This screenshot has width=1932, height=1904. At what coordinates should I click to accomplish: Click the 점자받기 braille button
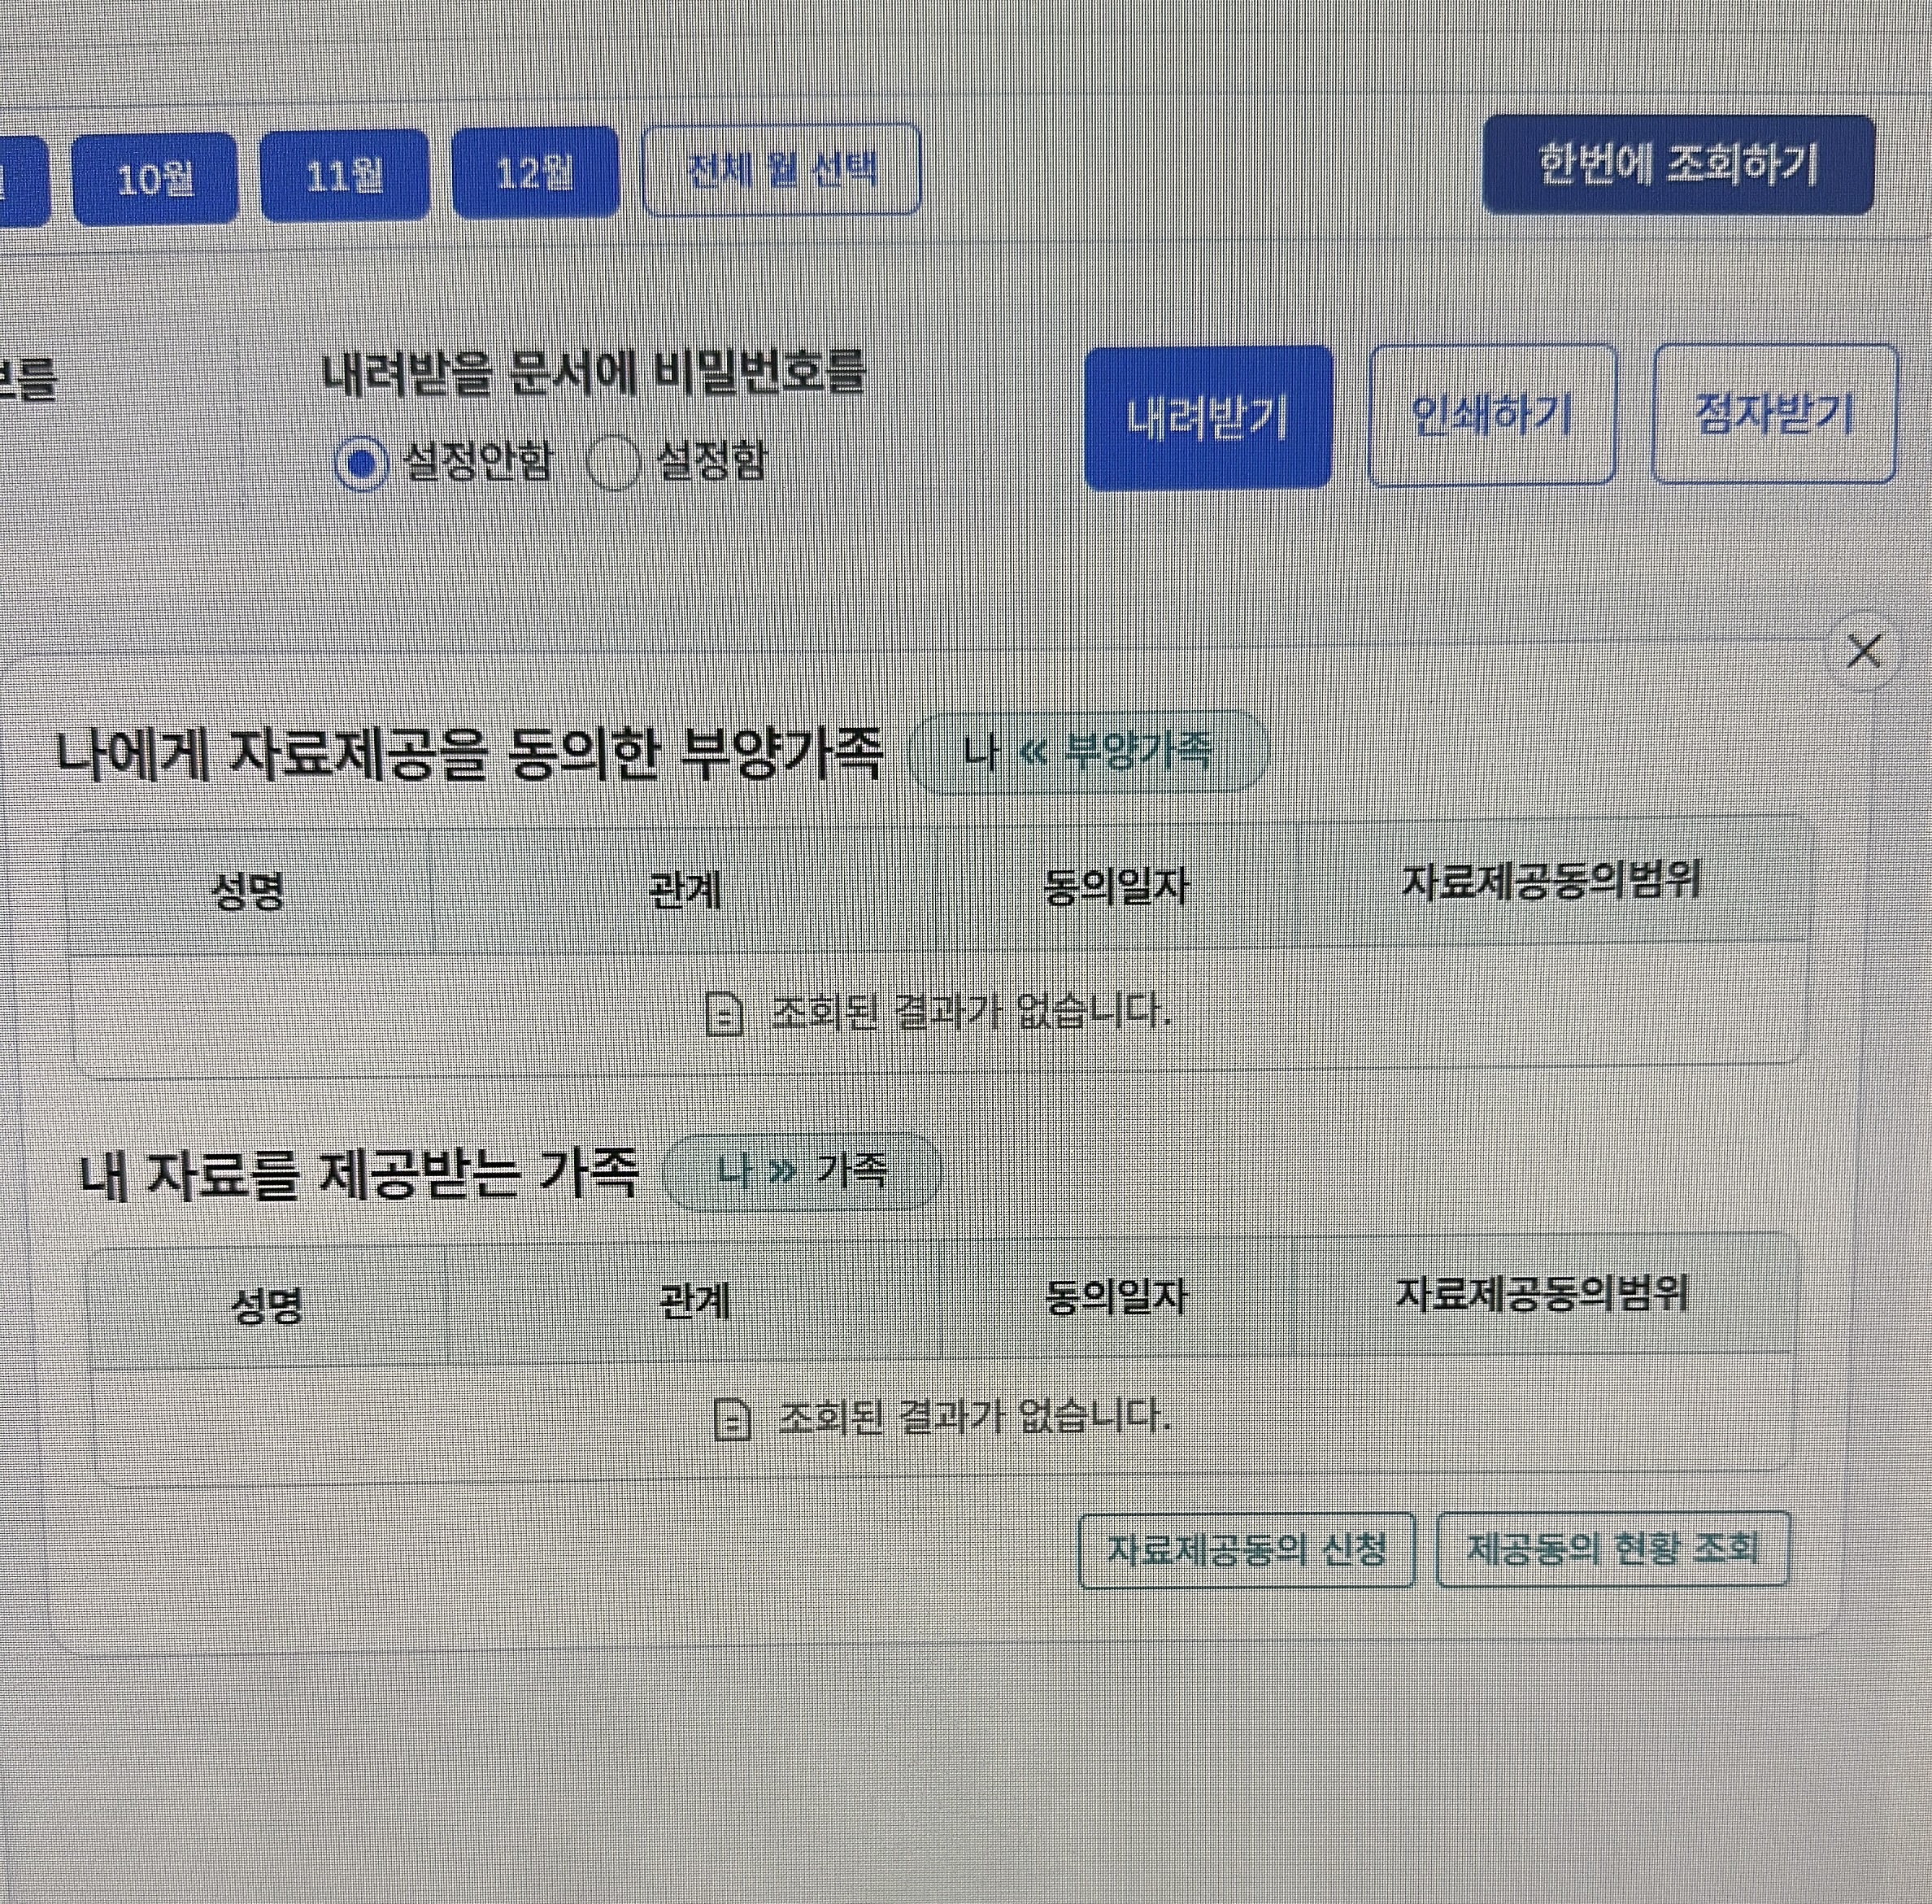[1774, 413]
